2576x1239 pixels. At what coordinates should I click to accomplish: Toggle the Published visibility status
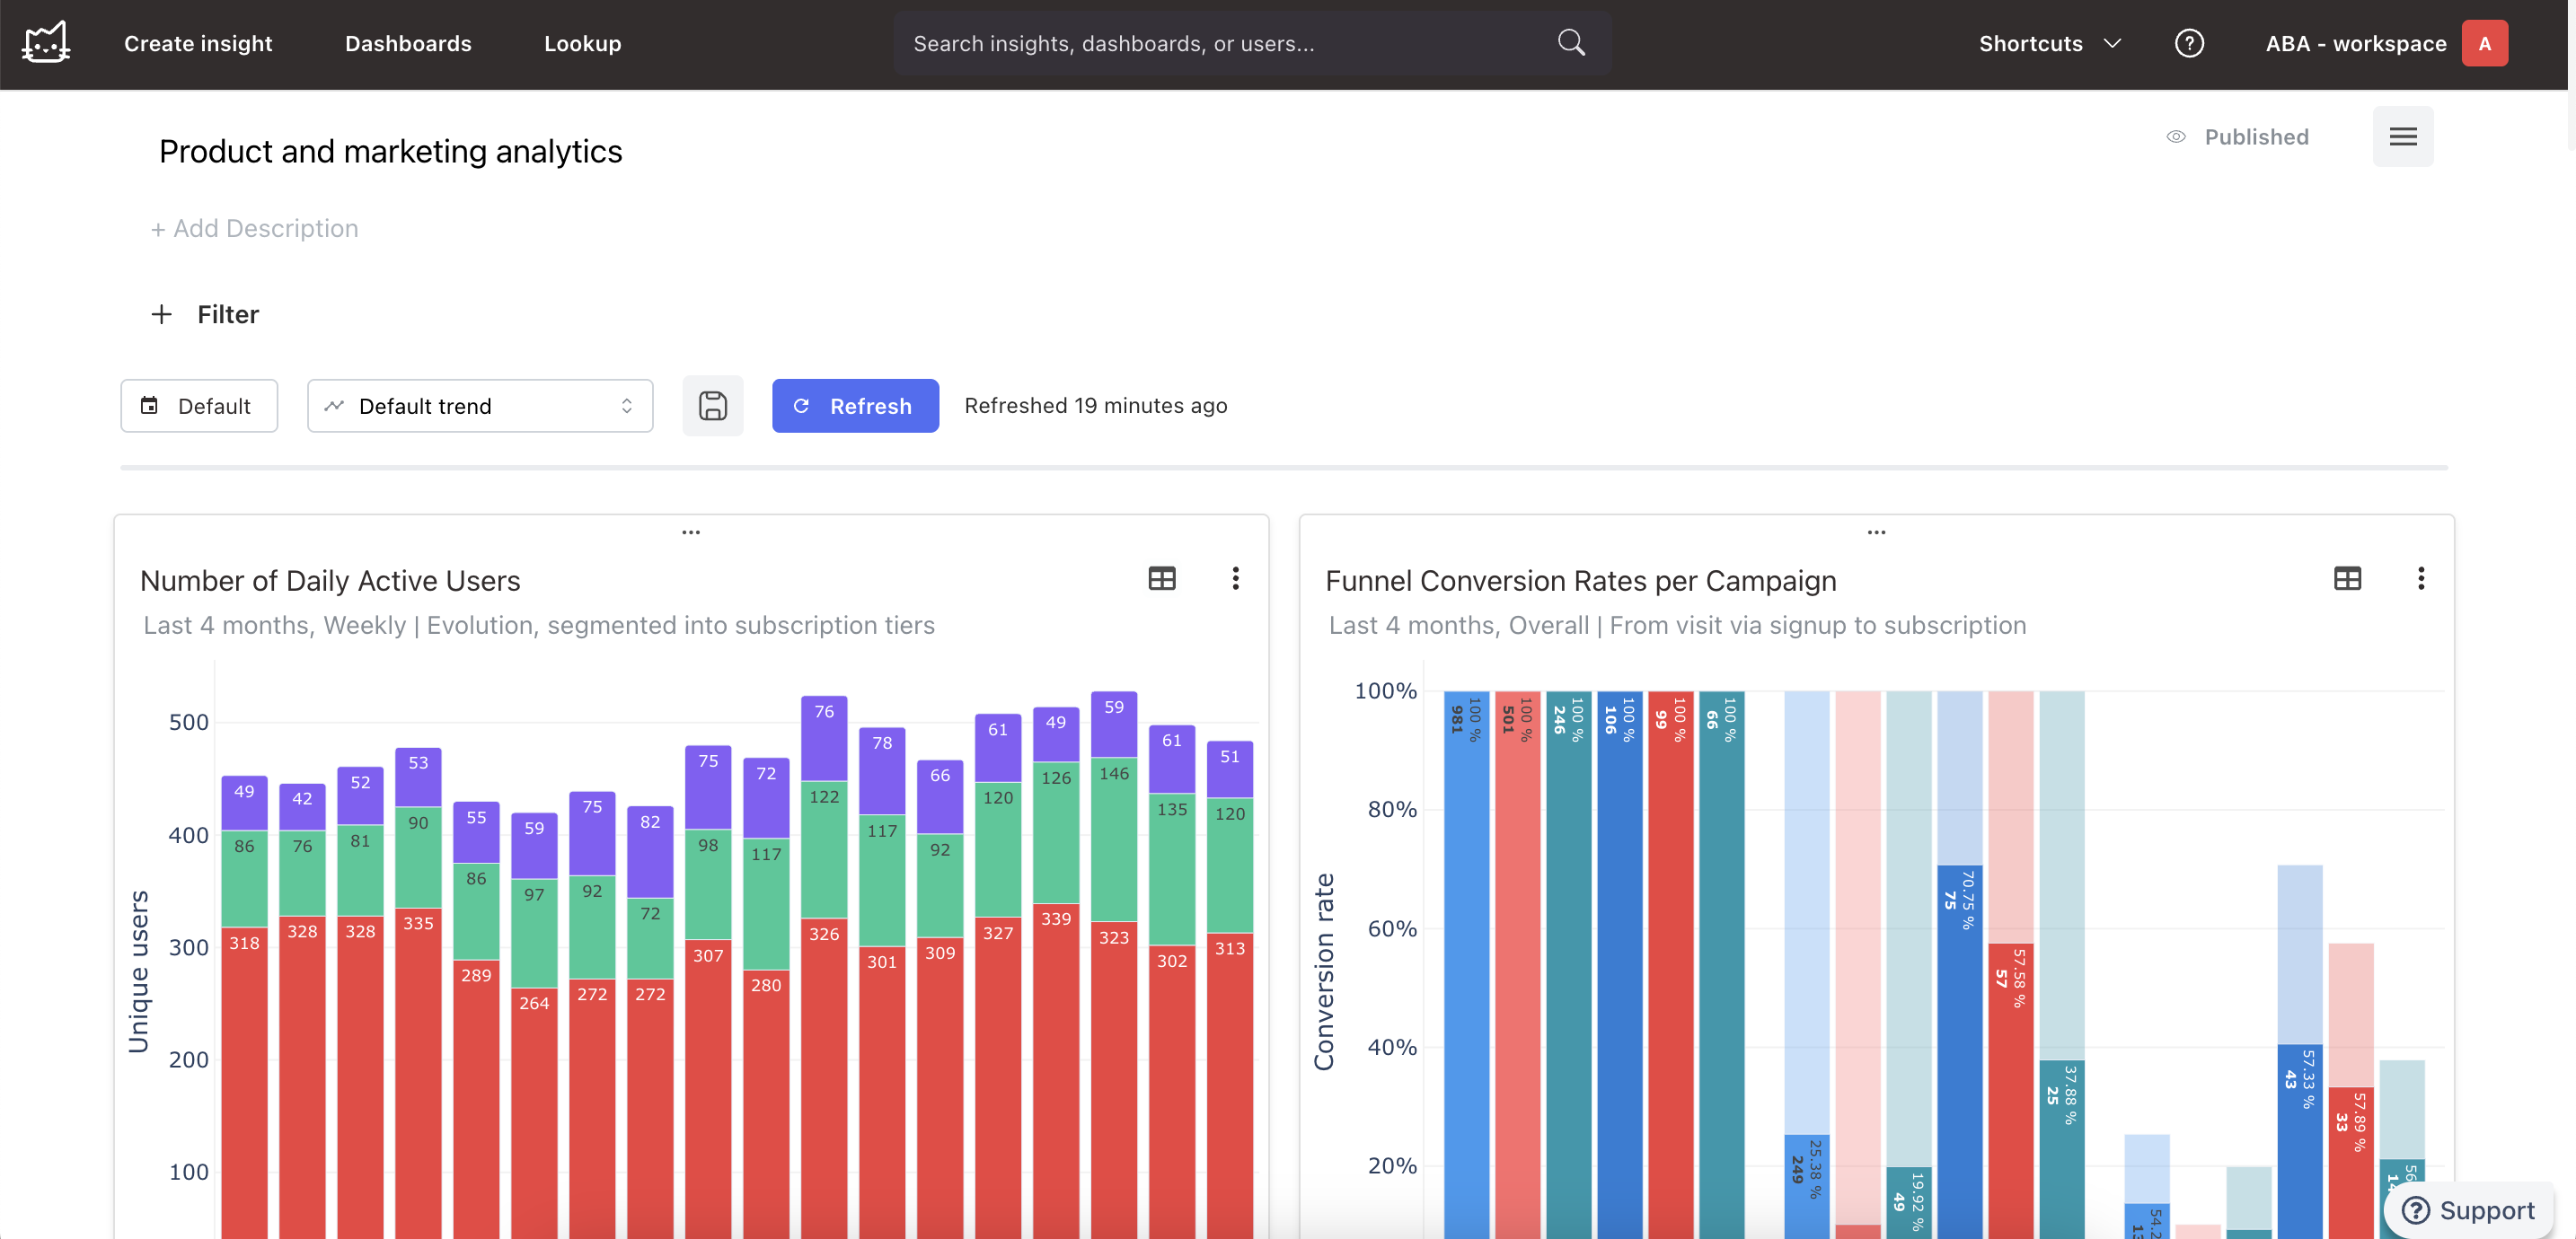(x=2238, y=137)
